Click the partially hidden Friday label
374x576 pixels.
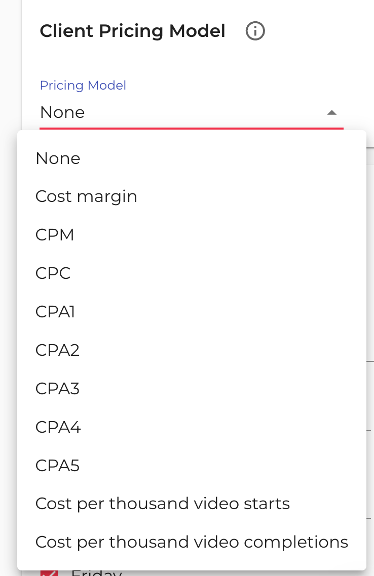(x=96, y=573)
